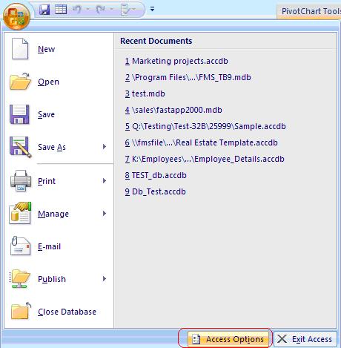Choose the Open menu command
The image size is (341, 348).
click(59, 82)
